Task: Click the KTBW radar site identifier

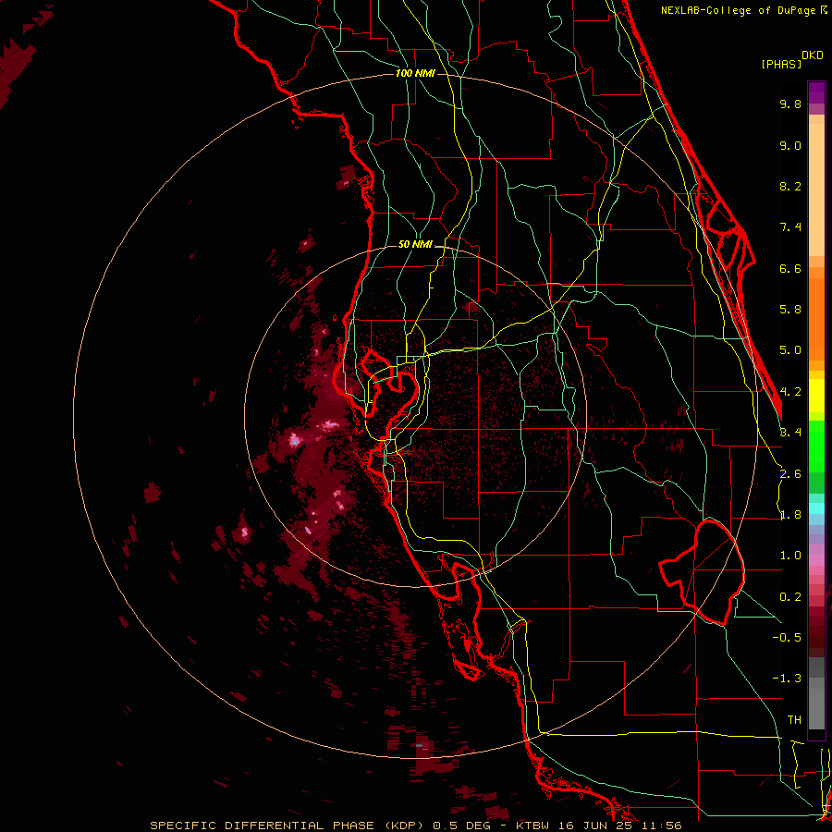Action: pyautogui.click(x=532, y=826)
